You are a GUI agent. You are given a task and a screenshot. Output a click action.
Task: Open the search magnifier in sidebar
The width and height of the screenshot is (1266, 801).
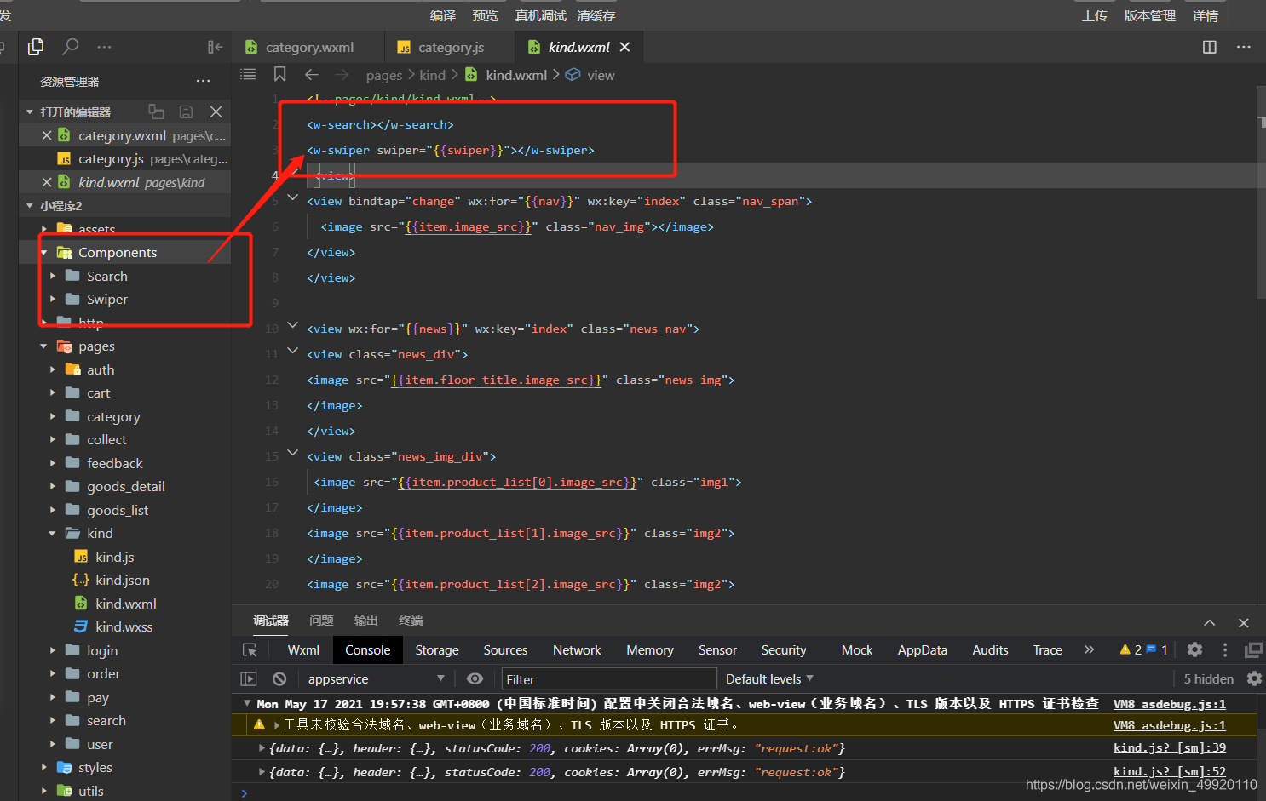[x=71, y=47]
